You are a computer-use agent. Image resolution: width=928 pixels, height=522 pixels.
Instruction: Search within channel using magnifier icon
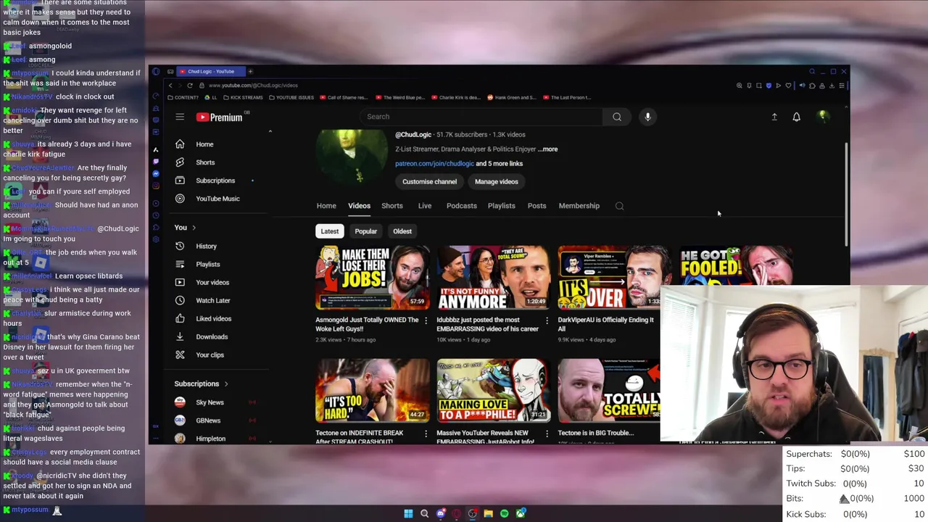tap(620, 206)
